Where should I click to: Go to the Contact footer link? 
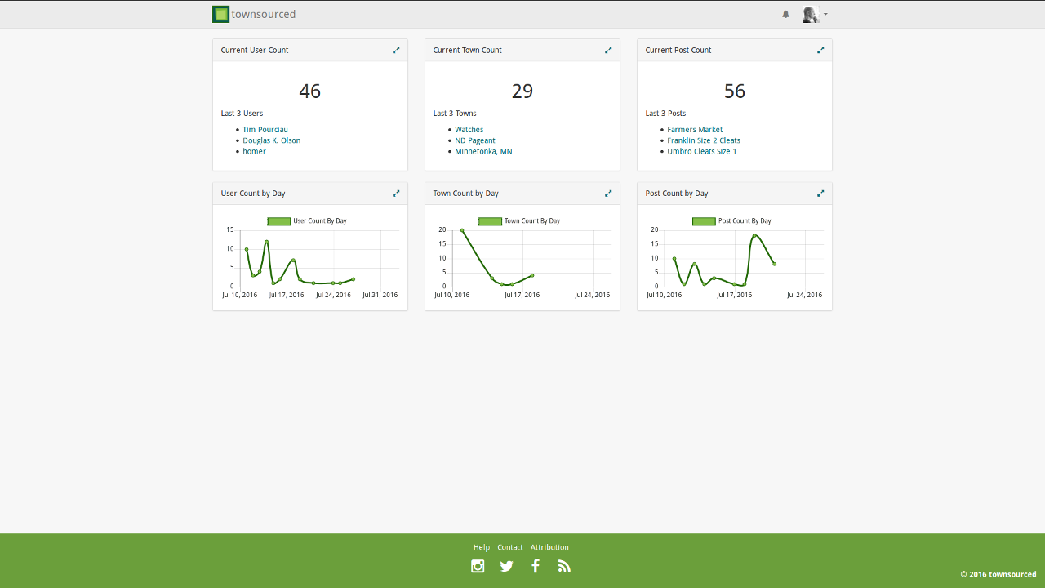[x=510, y=547]
